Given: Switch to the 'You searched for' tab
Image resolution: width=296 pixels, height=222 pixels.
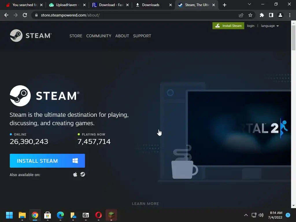Looking at the screenshot, I should click(x=25, y=5).
